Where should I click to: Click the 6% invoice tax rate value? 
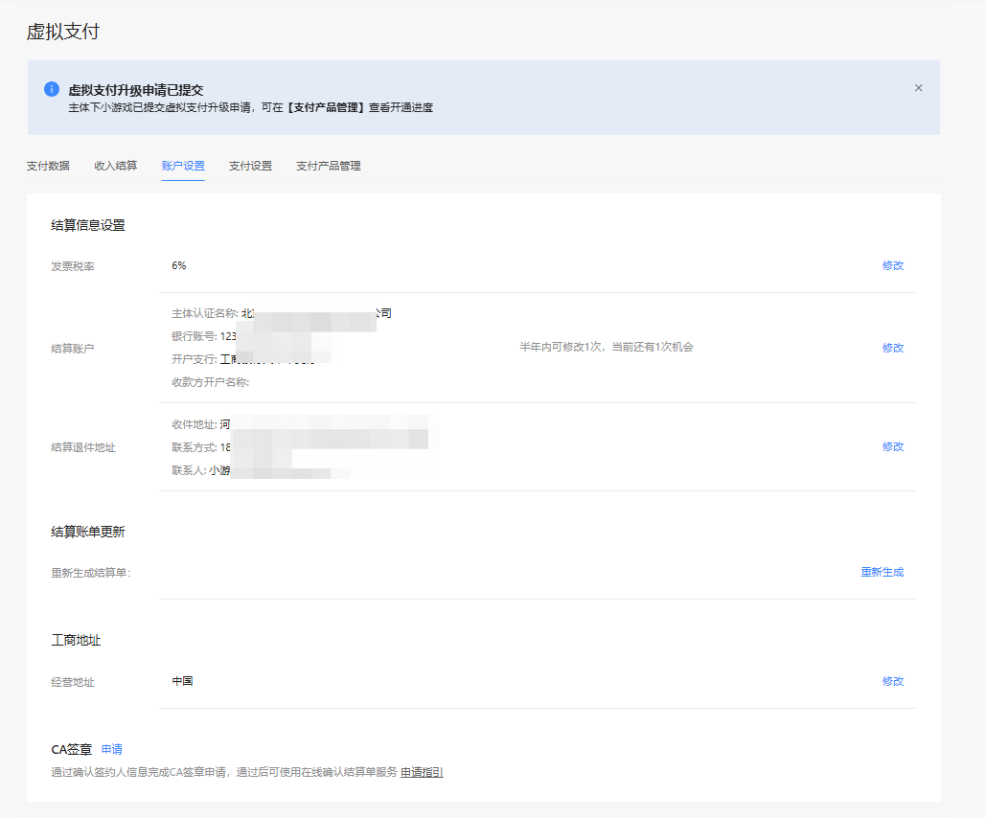coord(179,265)
